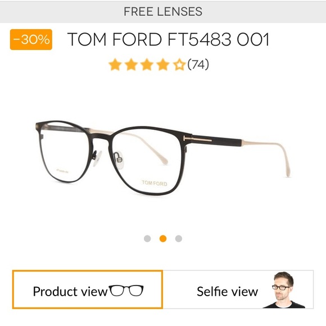Click the empty fifth rating star
This screenshot has width=326, height=326.
coord(179,65)
